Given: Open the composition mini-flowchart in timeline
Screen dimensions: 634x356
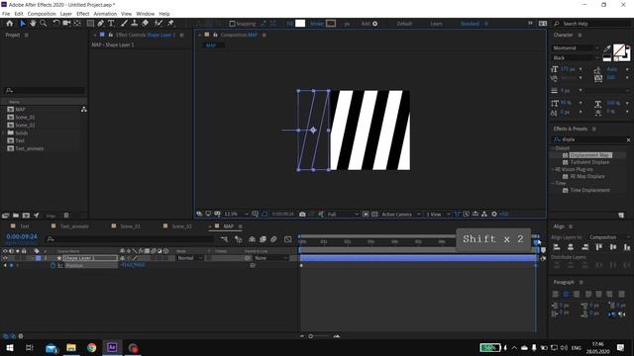Looking at the screenshot, I should coord(225,239).
